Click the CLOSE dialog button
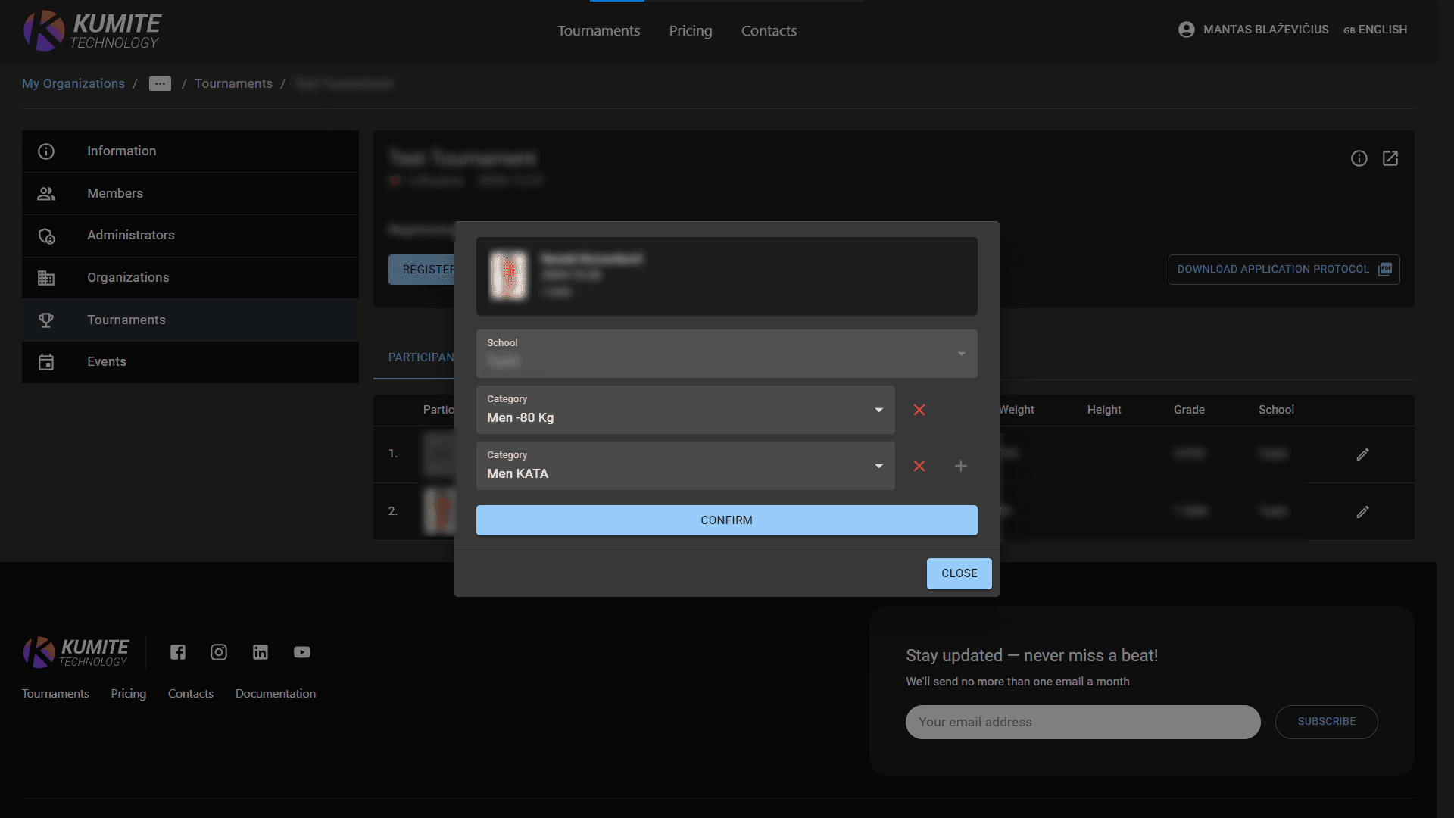Viewport: 1454px width, 818px height. pos(959,573)
